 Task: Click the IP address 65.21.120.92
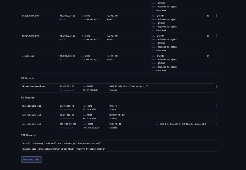tap(67, 115)
